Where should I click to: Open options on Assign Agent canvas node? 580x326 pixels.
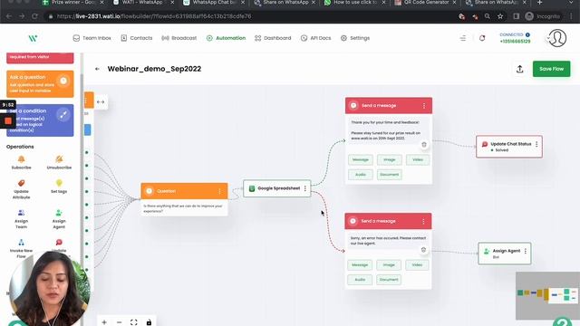click(526, 251)
